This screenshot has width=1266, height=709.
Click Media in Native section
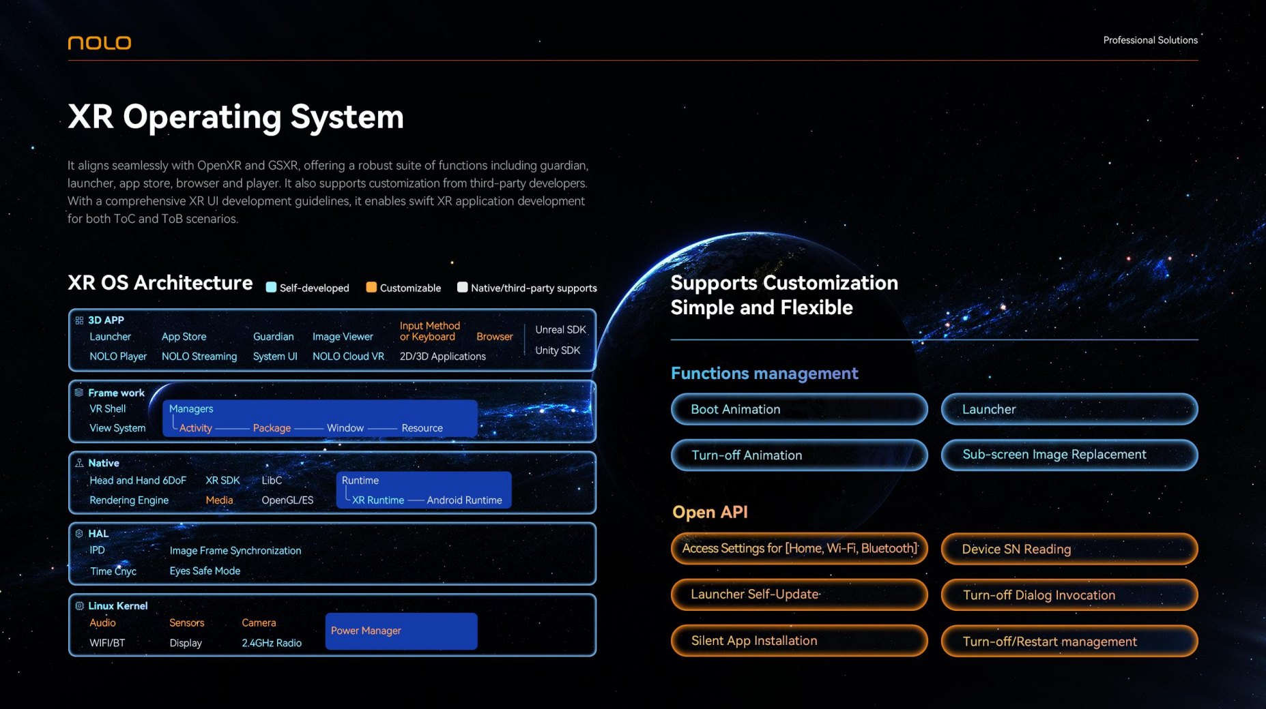(x=219, y=500)
